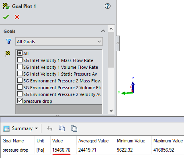Click the maximum value 416856.92
Image resolution: width=184 pixels, height=158 pixels.
(164, 150)
